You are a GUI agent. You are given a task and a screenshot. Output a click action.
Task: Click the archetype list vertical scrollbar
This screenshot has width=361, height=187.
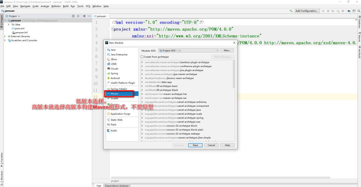coord(234,74)
